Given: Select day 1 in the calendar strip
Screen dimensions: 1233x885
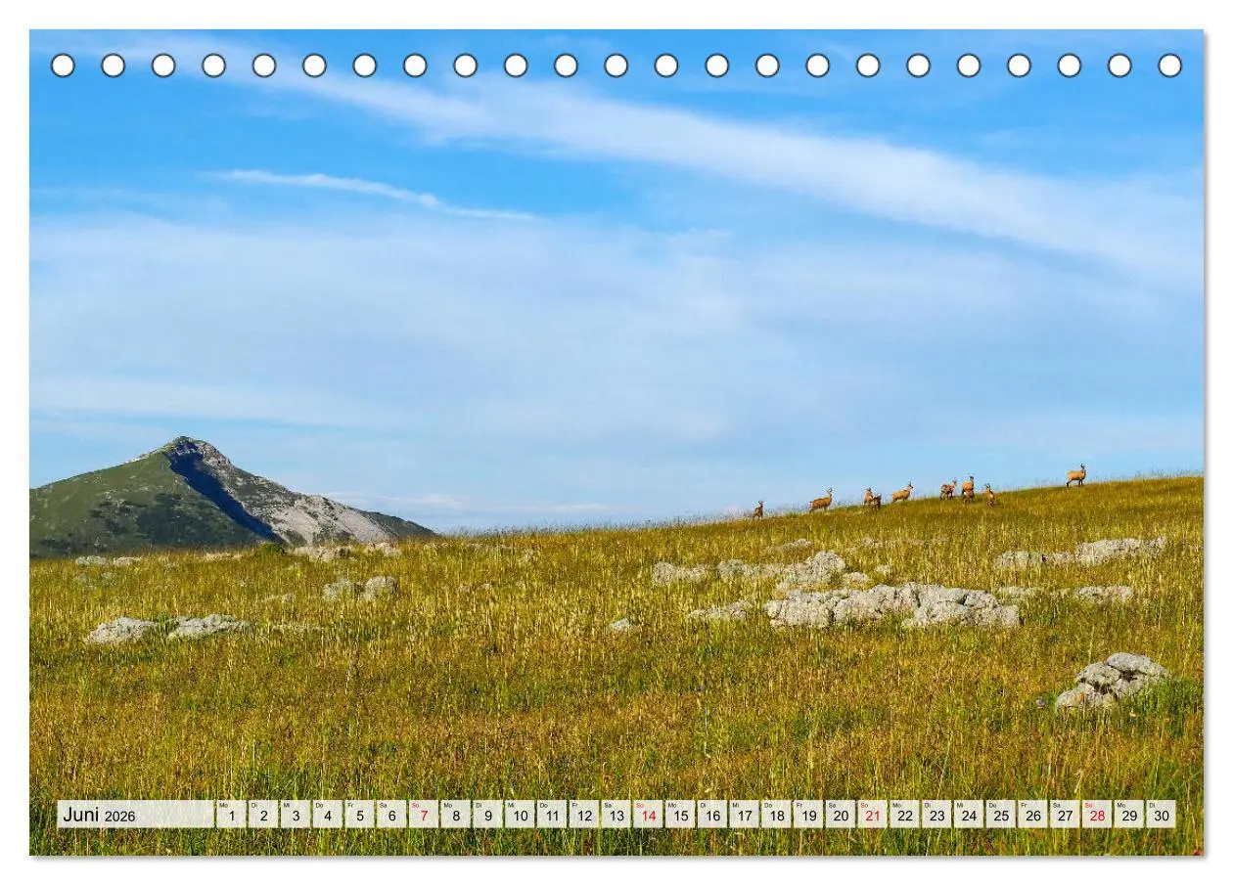Looking at the screenshot, I should (231, 815).
